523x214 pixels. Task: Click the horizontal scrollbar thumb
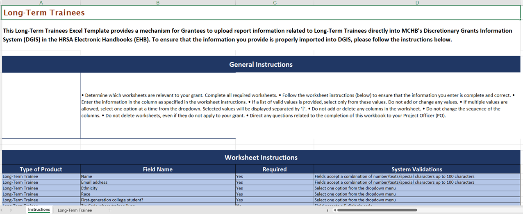click(377, 210)
